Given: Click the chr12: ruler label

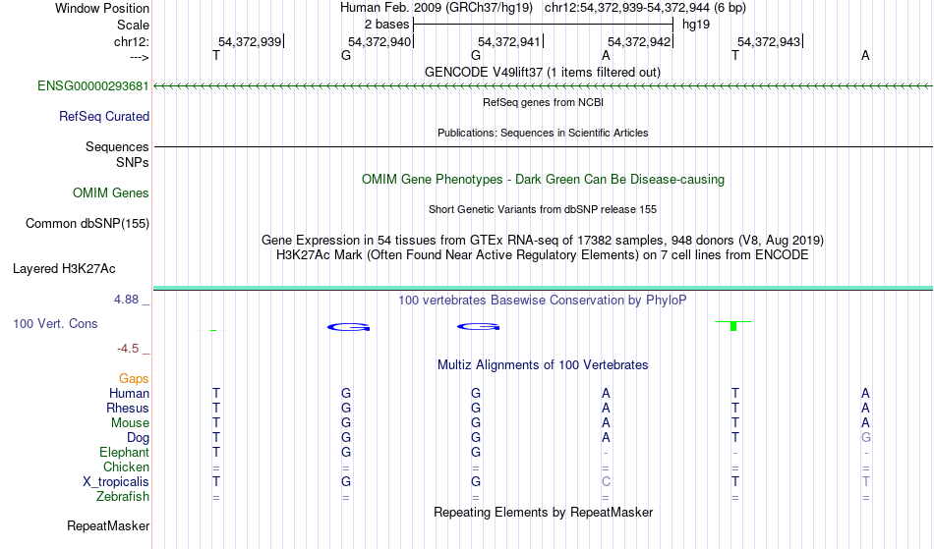Looking at the screenshot, I should (132, 42).
